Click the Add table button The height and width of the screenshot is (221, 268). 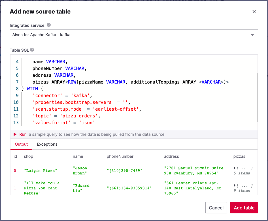click(x=244, y=207)
